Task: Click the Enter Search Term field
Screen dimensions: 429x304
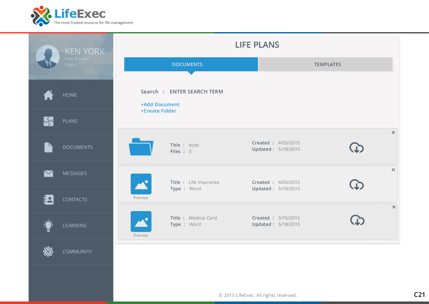Action: (196, 92)
